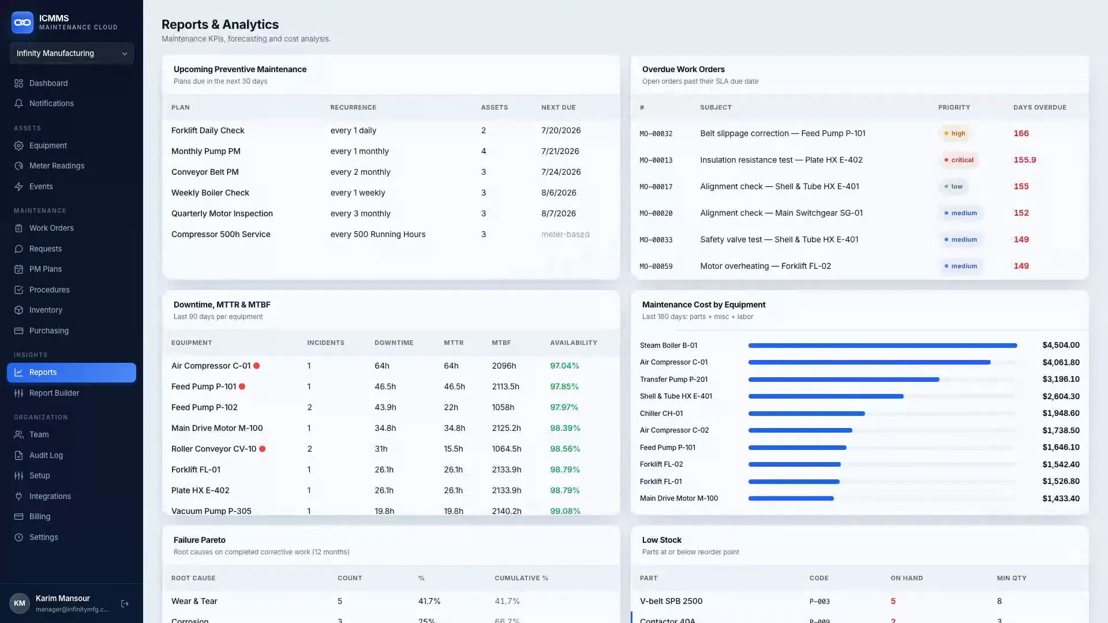Click the Team people icon
Image resolution: width=1108 pixels, height=623 pixels.
point(18,434)
